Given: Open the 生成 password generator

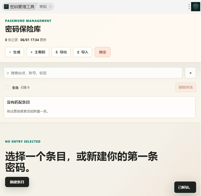Looking at the screenshot, I should pyautogui.click(x=15, y=52).
